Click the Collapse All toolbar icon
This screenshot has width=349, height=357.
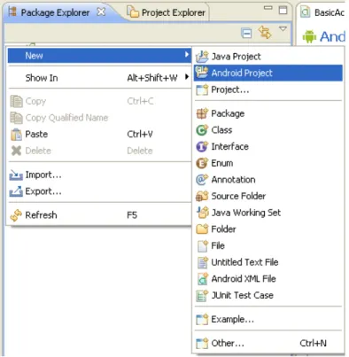click(x=246, y=33)
